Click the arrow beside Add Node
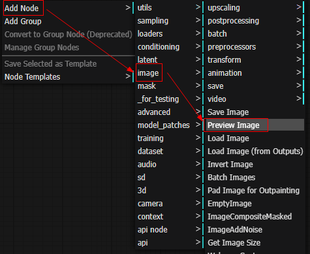Viewport: 310px width, 254px height. [x=128, y=8]
